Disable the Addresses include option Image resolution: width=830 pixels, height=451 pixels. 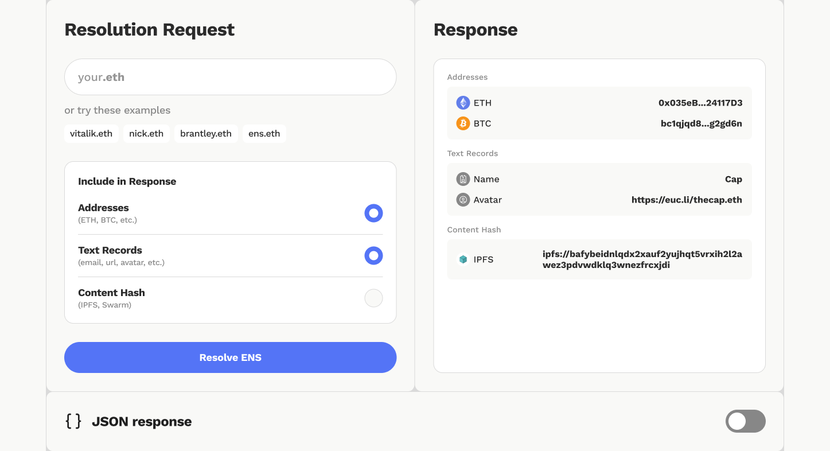(x=373, y=213)
